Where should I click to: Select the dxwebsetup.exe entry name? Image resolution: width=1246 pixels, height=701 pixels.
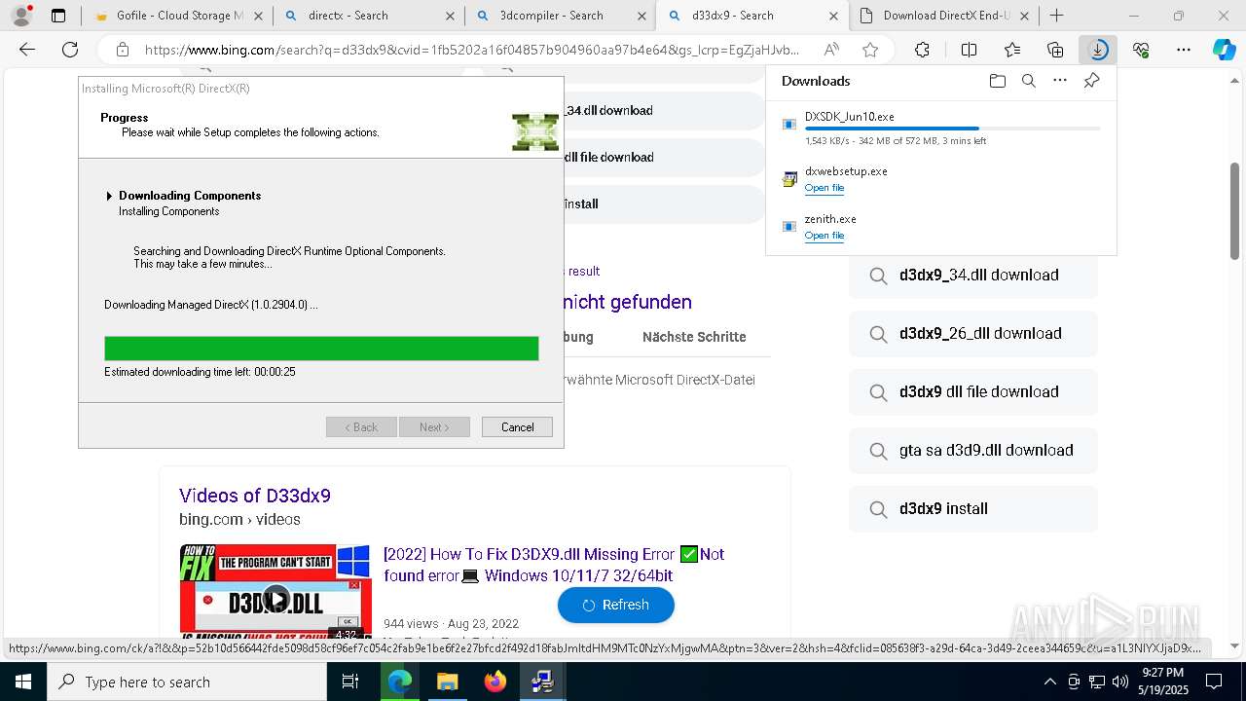pos(846,171)
